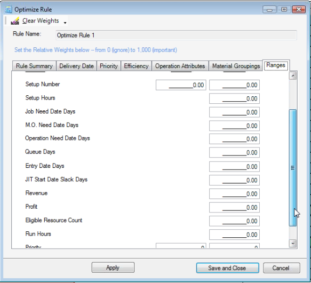Edit the Rule Name field

[x=176, y=36]
